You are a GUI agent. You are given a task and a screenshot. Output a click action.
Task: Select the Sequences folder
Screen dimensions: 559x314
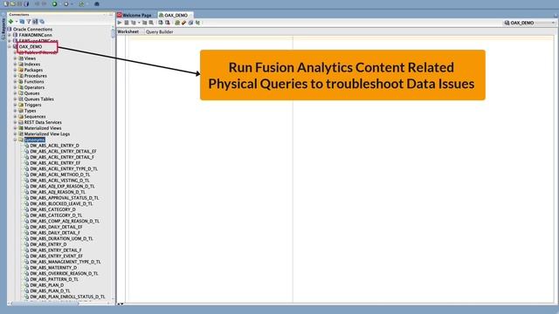tap(35, 116)
